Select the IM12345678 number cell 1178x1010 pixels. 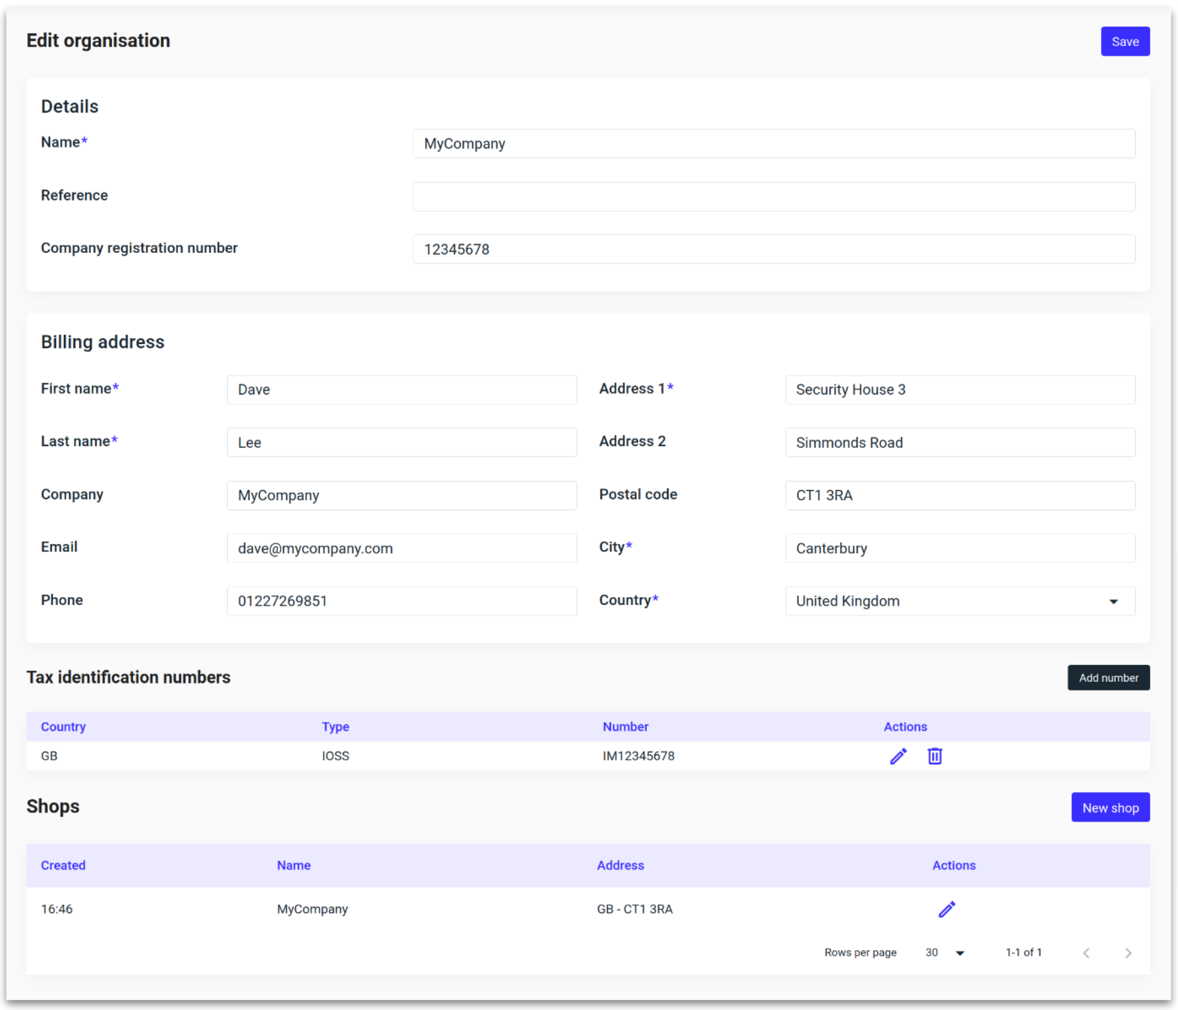(638, 756)
